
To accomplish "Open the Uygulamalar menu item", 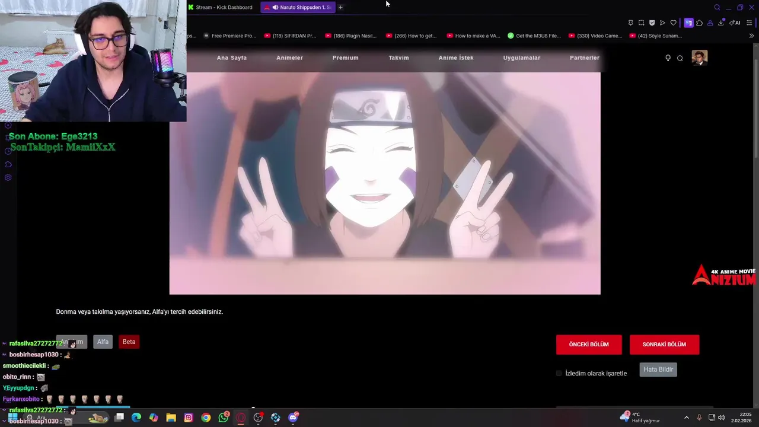I will point(522,58).
